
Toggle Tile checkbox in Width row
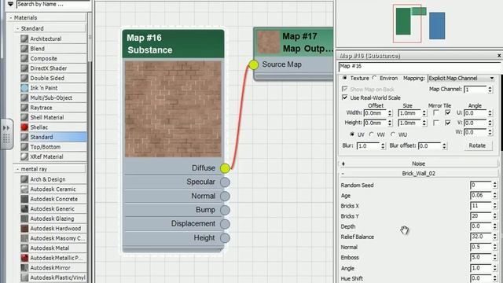448,112
